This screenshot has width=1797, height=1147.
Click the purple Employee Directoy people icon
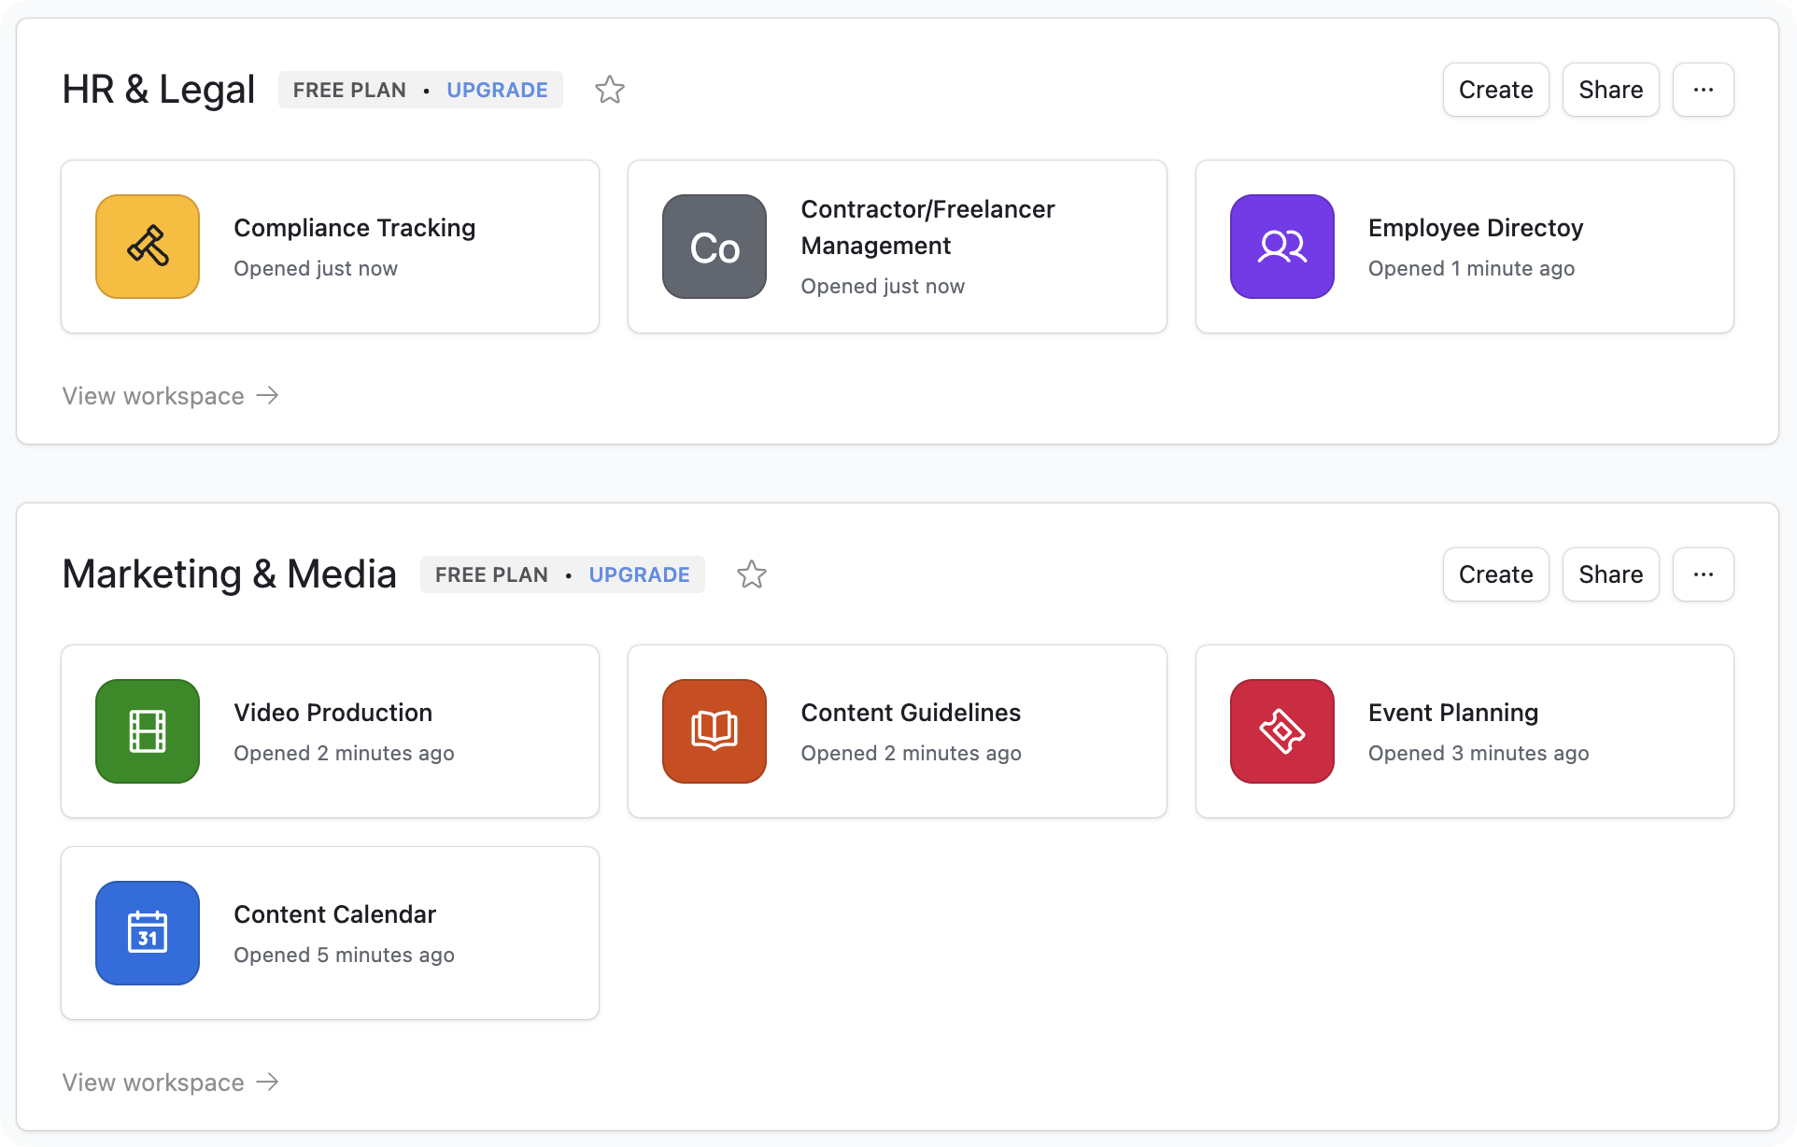coord(1281,247)
